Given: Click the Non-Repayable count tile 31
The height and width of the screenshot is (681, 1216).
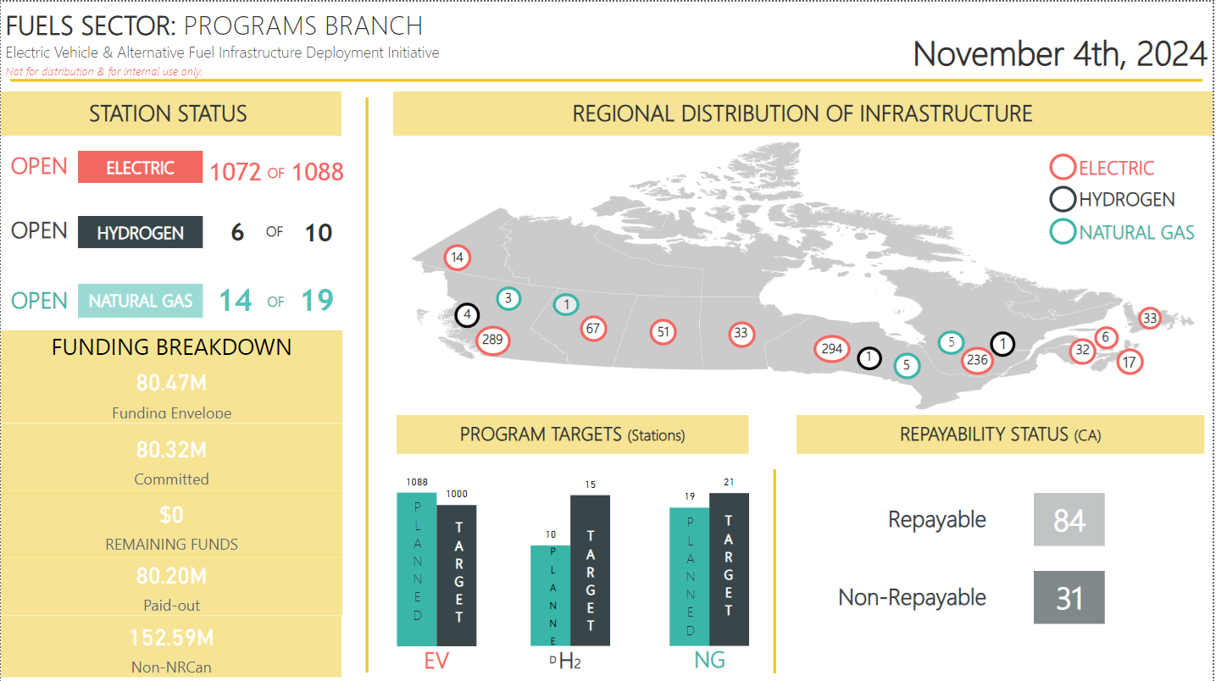Looking at the screenshot, I should (x=1069, y=597).
